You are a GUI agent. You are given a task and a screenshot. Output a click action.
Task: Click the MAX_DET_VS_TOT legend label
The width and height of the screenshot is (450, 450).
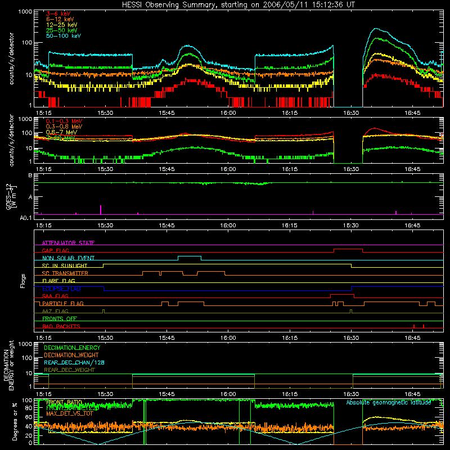click(70, 413)
